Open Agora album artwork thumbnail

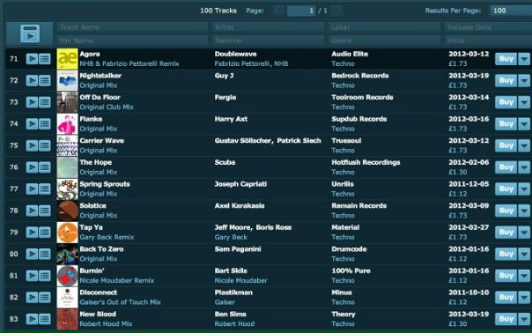tap(67, 59)
